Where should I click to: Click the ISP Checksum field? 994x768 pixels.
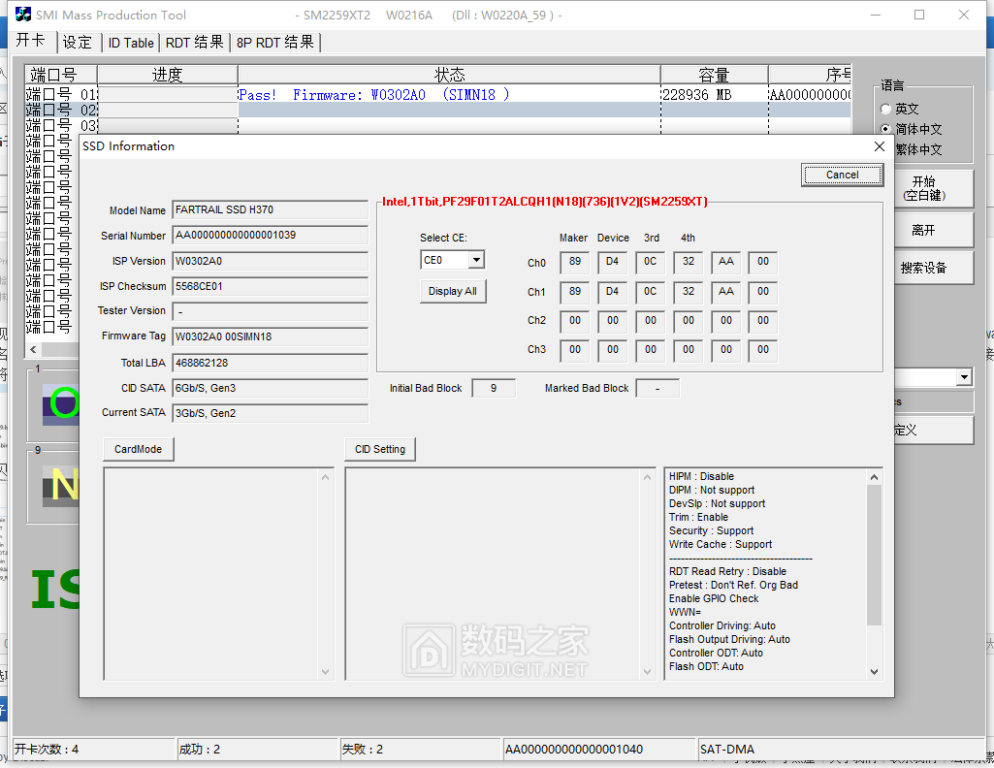[270, 286]
